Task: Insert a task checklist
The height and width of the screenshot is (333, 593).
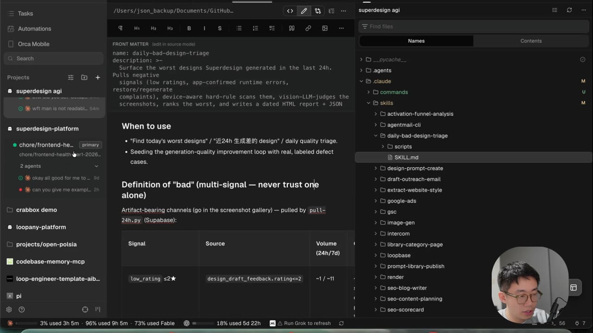Action: tap(272, 28)
